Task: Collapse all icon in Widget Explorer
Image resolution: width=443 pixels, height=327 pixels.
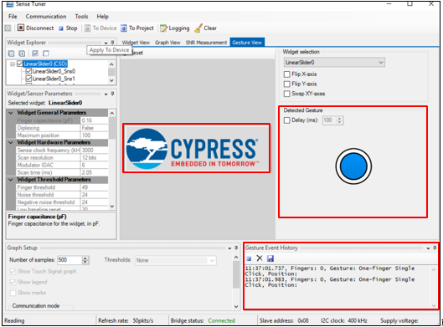Action: click(x=11, y=54)
